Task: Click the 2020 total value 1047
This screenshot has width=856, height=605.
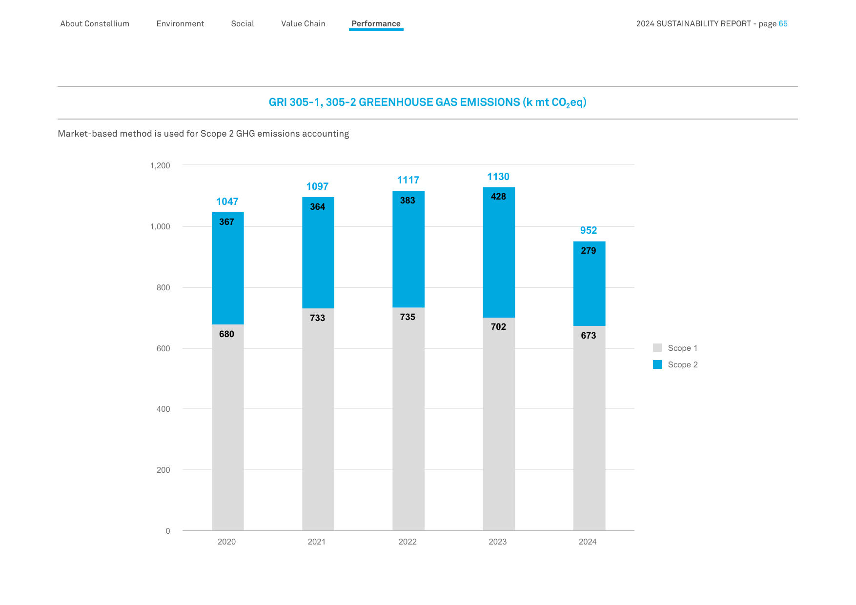Action: [227, 202]
